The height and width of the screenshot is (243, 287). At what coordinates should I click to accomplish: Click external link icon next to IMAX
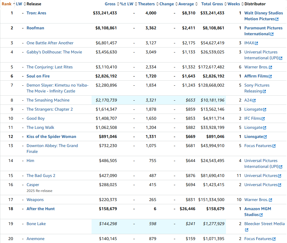coord(256,43)
